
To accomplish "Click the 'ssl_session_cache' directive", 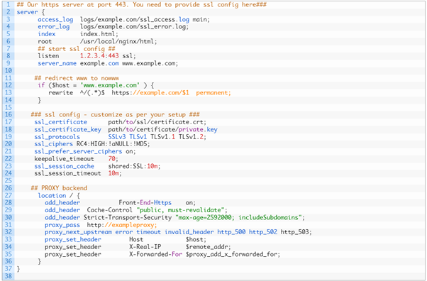I will tap(64, 166).
